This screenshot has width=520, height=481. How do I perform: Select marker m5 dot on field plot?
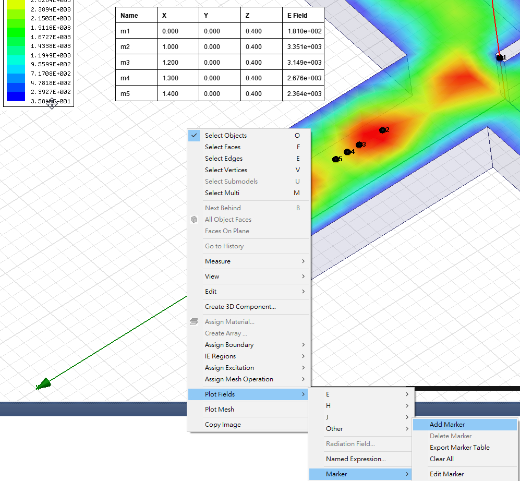pos(335,159)
